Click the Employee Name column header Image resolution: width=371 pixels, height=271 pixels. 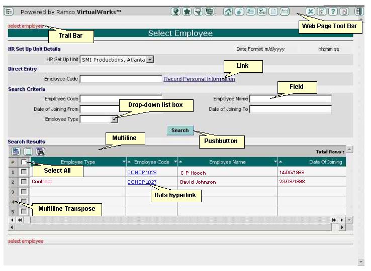pos(227,162)
